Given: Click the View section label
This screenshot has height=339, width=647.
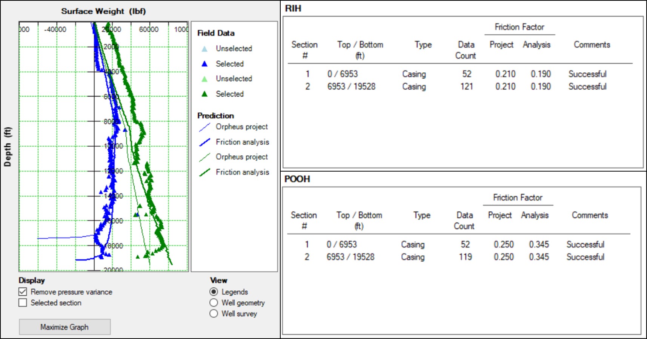Looking at the screenshot, I should 219,280.
